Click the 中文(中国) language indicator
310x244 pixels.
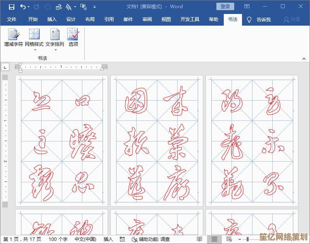tap(85, 239)
